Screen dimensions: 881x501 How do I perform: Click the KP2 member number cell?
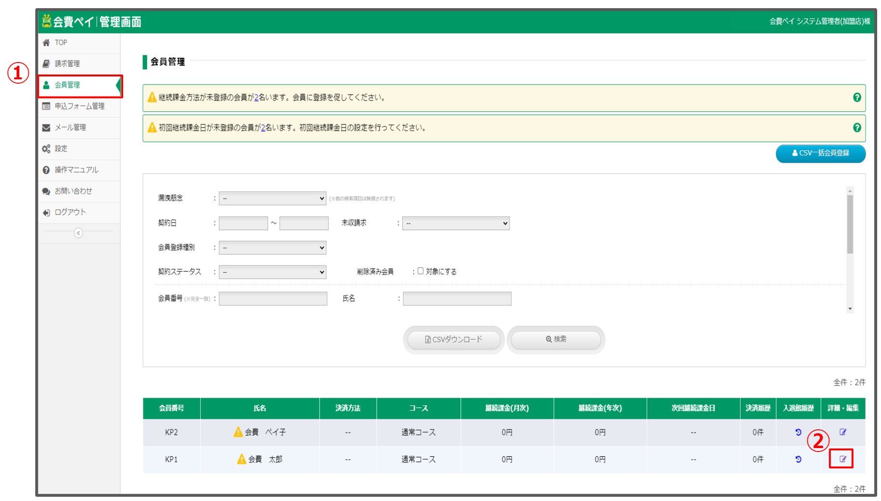[x=171, y=432]
